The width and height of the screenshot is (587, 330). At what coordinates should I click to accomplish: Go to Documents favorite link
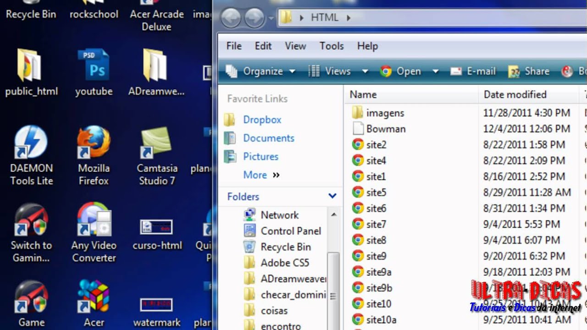269,138
